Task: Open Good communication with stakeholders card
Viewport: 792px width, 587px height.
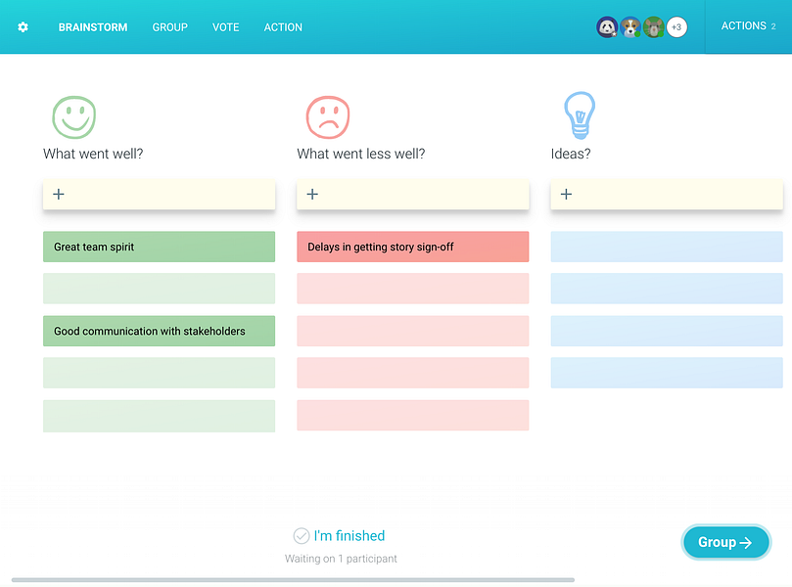Action: (160, 331)
